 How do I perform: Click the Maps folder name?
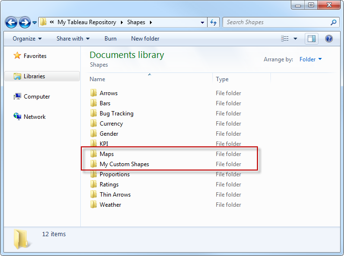[106, 154]
